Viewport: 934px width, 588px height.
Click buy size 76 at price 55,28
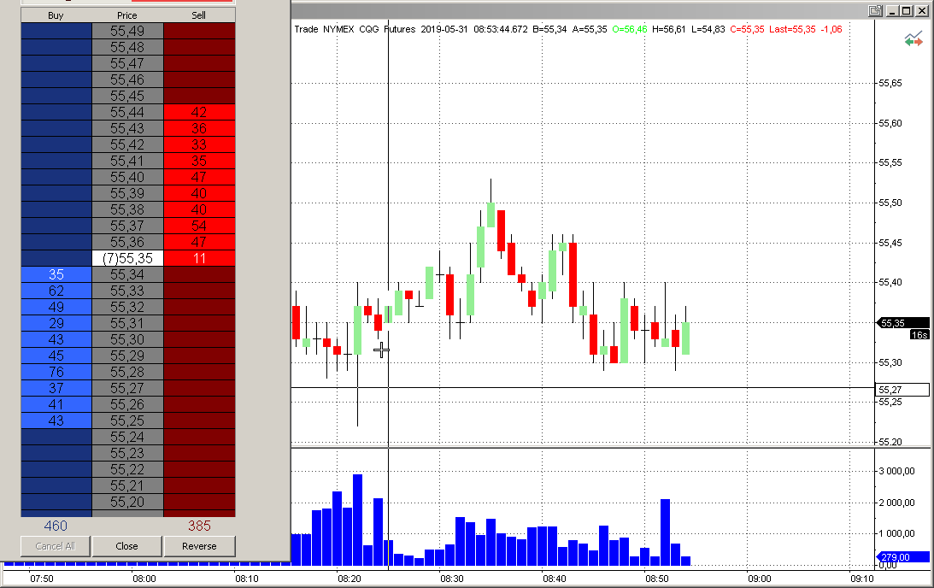(x=56, y=372)
